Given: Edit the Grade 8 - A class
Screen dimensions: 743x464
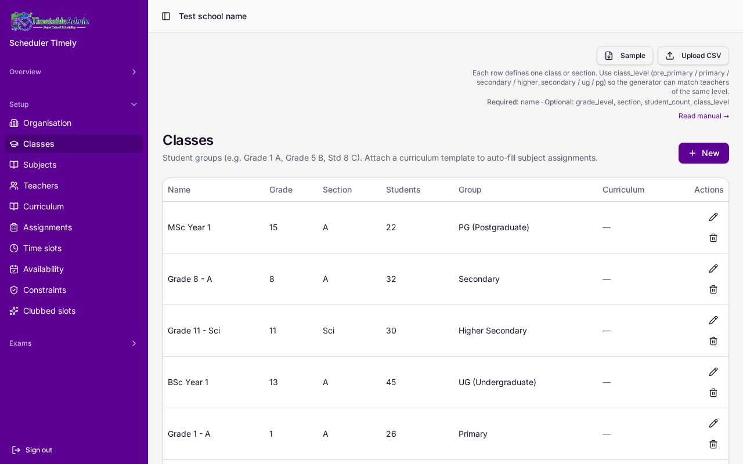Looking at the screenshot, I should pos(713,269).
